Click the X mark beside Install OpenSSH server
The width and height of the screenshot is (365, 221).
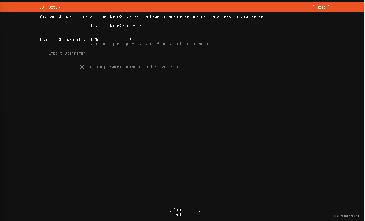(82, 26)
